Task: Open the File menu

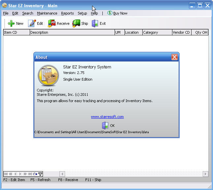Action: [x=6, y=13]
